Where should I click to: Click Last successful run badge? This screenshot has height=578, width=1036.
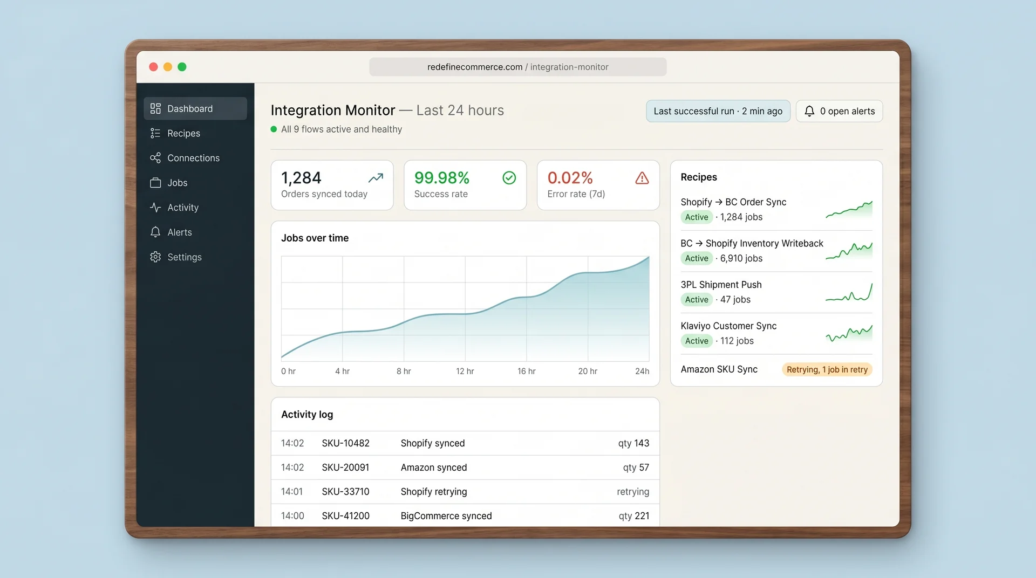pos(718,111)
